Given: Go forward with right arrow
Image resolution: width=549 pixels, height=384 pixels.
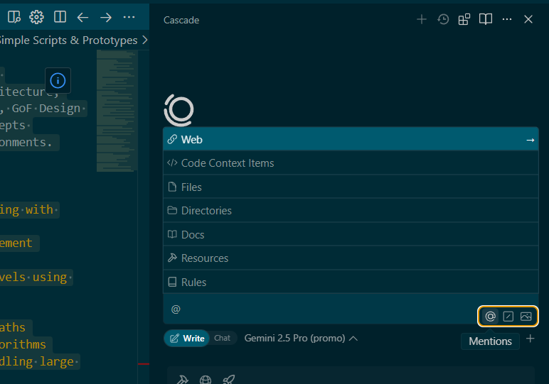Looking at the screenshot, I should 106,17.
